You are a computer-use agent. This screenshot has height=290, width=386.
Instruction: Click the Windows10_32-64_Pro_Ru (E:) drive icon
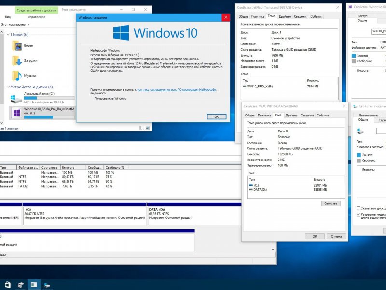(16, 113)
